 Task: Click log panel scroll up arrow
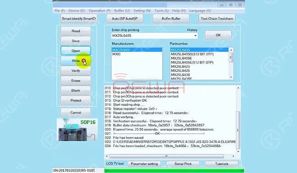238,88
